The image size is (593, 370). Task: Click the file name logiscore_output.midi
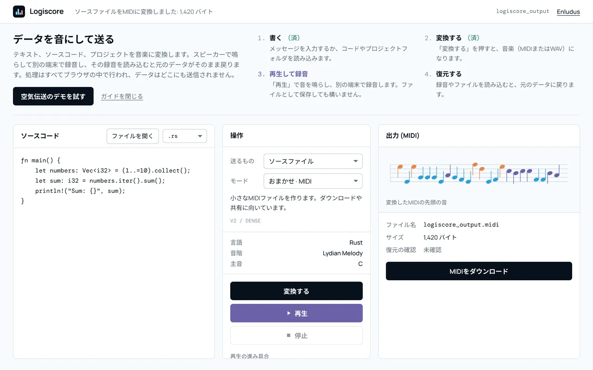[x=461, y=225]
